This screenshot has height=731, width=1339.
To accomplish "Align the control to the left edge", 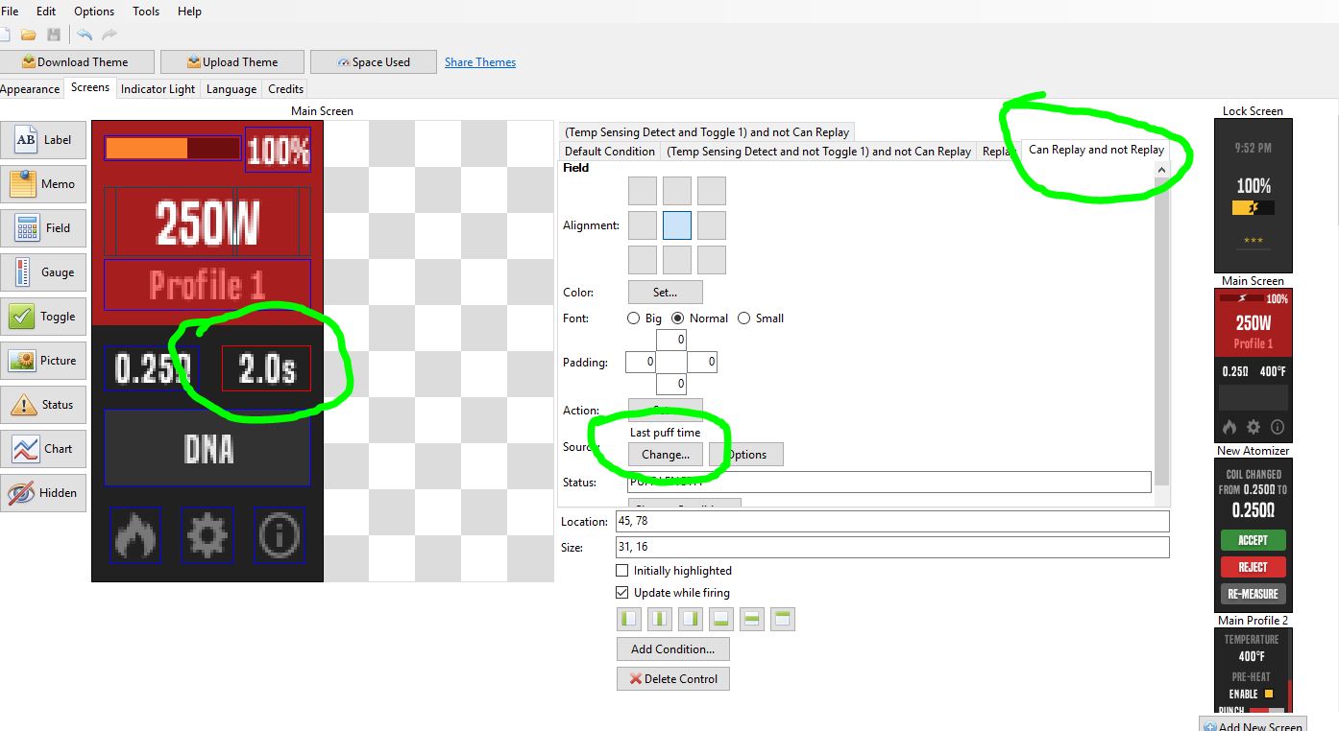I will click(629, 620).
